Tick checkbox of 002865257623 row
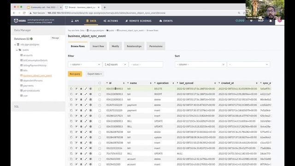Image resolution: width=295 pixels, height=166 pixels. 100,116
